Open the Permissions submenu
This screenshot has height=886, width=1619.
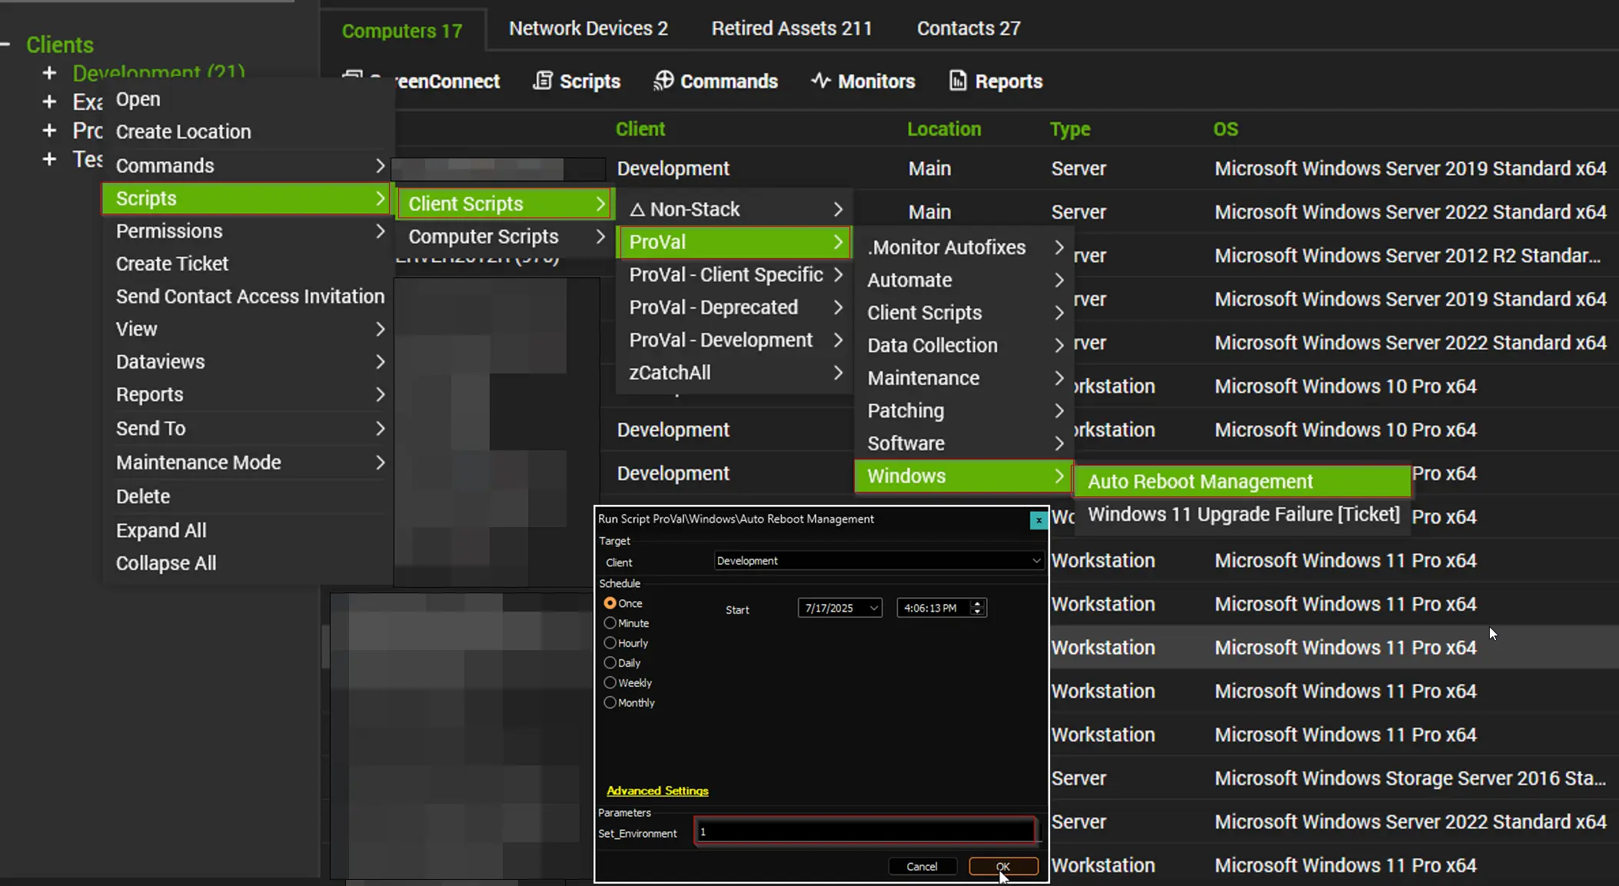click(248, 231)
